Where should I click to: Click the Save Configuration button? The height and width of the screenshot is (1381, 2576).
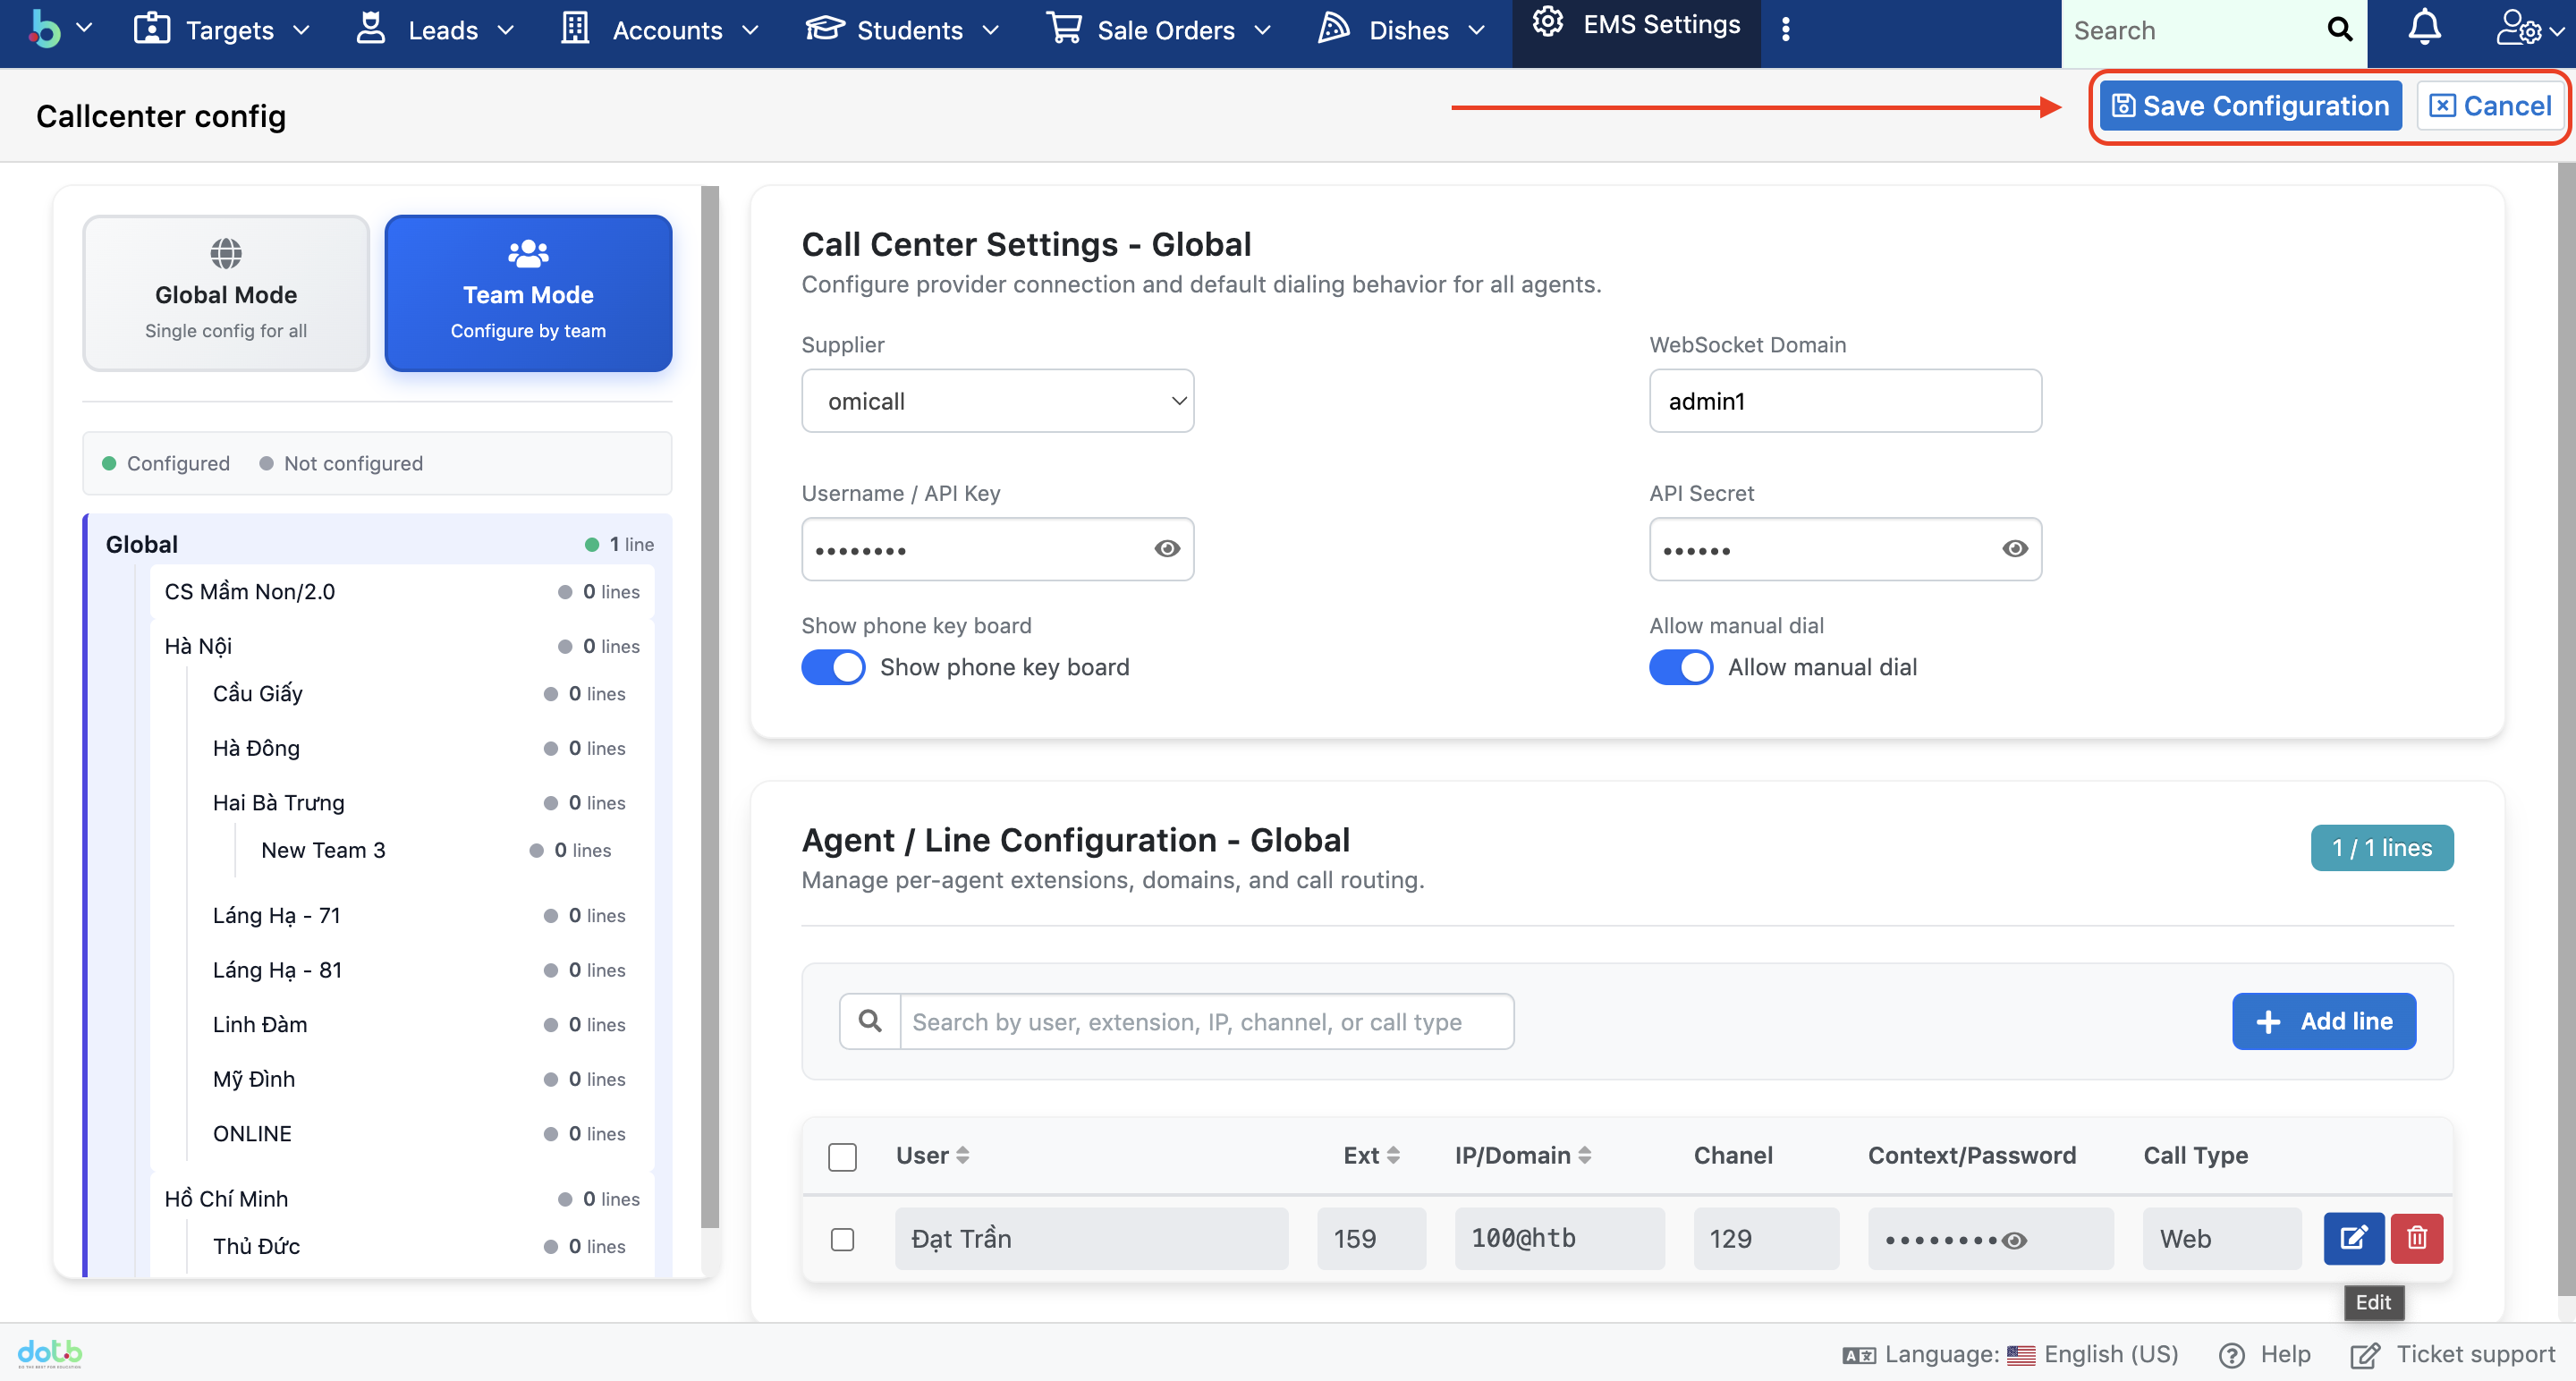coord(2250,106)
